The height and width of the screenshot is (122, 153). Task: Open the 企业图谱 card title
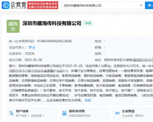[128, 111]
